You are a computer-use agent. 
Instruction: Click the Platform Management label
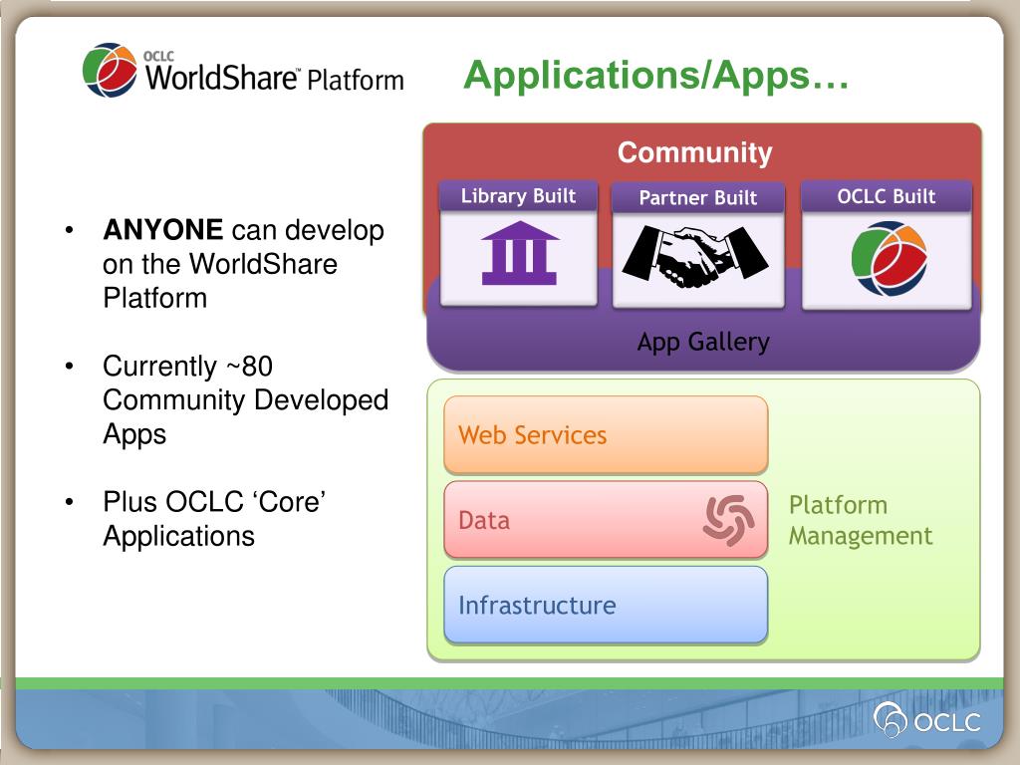(x=861, y=520)
